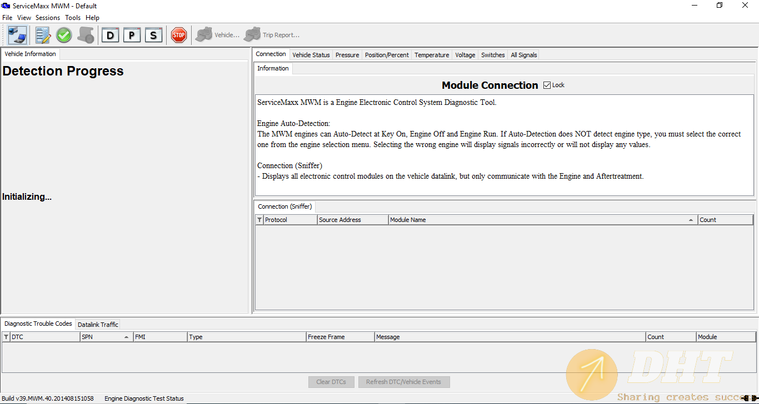Switch to the Position/Percent tab
Image resolution: width=759 pixels, height=404 pixels.
click(387, 55)
